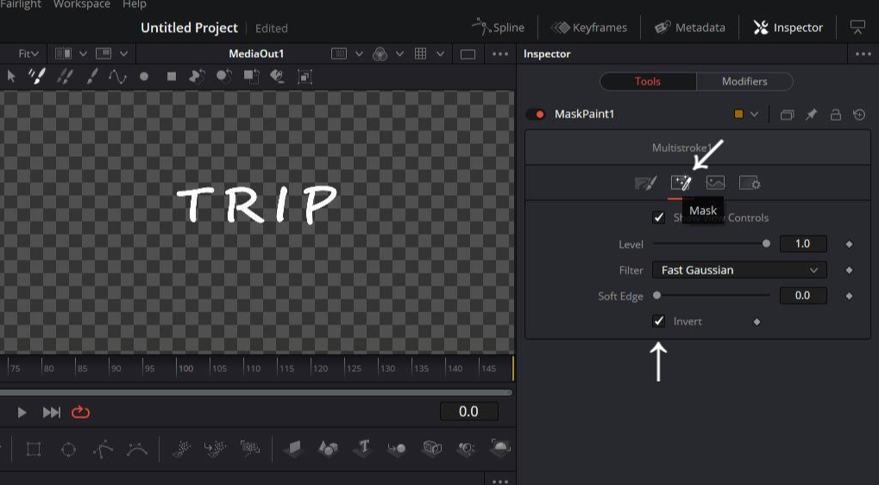Add a Text 3D node
This screenshot has height=485, width=879.
[362, 448]
